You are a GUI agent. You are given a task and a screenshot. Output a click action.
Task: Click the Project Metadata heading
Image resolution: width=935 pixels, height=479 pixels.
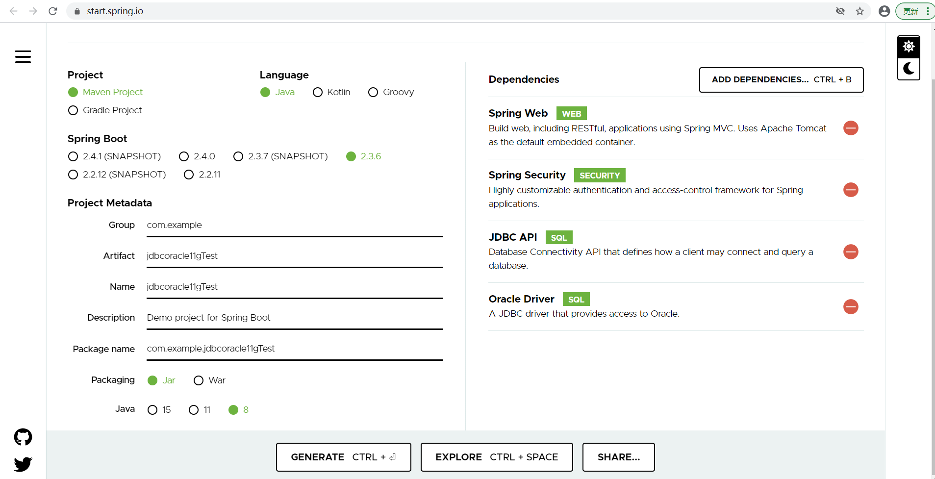pyautogui.click(x=110, y=203)
